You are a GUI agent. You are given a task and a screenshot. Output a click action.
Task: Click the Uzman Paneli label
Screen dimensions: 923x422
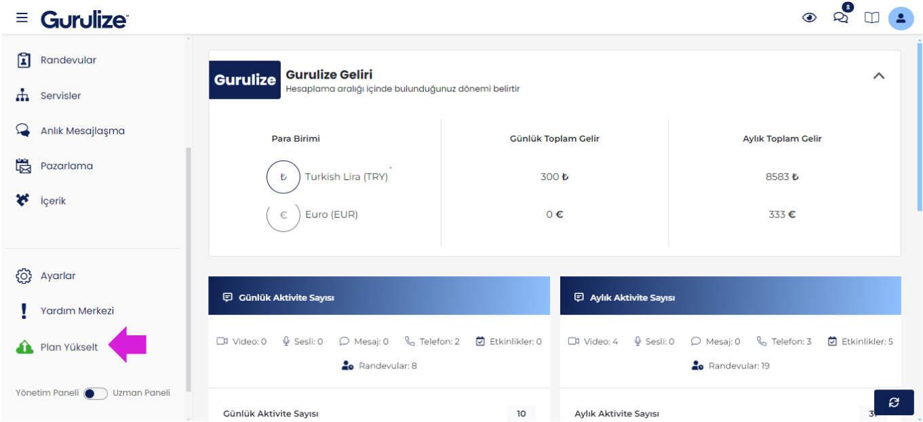(142, 393)
